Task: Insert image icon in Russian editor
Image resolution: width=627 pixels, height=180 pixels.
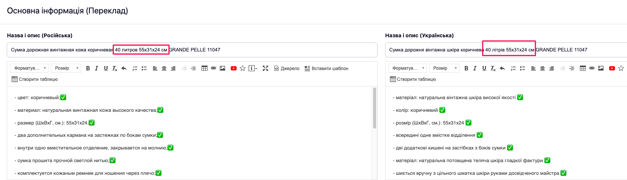Action: click(x=222, y=68)
